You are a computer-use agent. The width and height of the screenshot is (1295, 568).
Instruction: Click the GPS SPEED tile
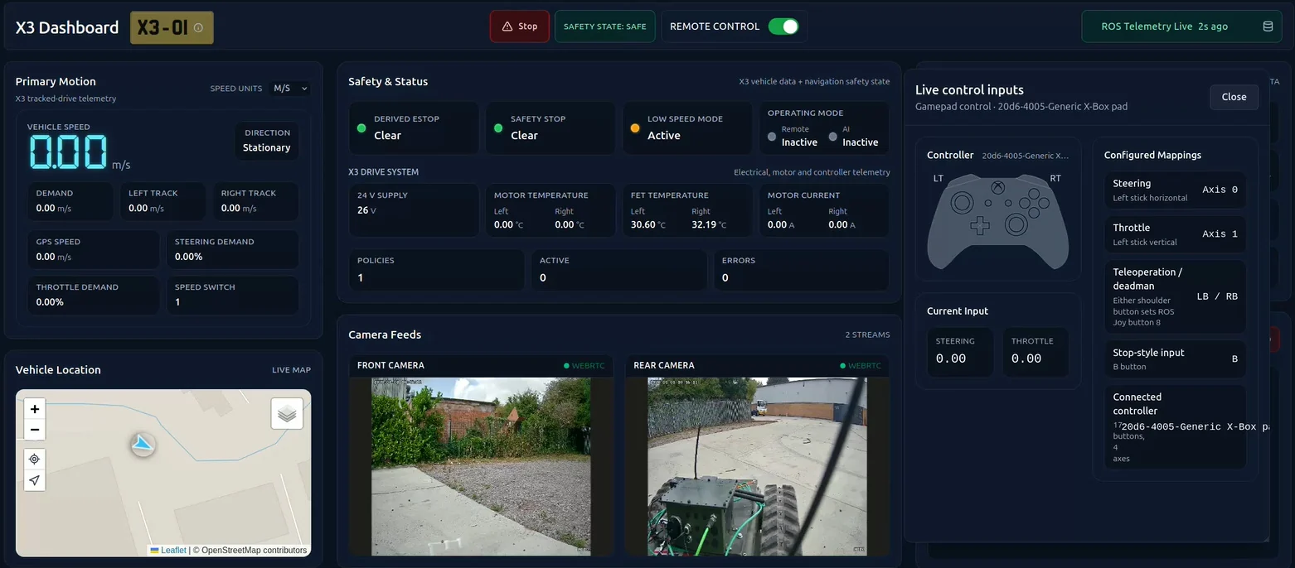coord(93,249)
